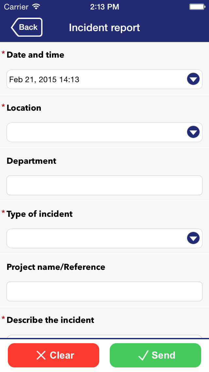Tap the empty Location field
The image size is (209, 372).
[x=104, y=132]
